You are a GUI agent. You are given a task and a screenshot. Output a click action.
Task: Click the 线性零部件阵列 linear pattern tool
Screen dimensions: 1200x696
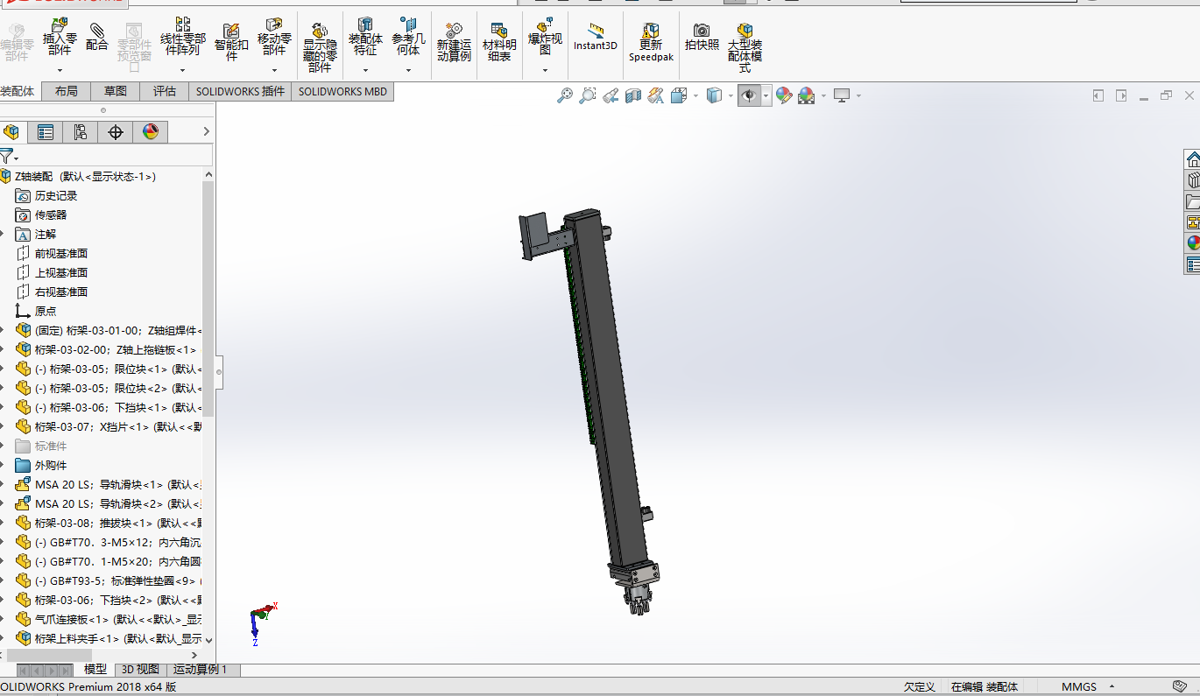click(182, 36)
